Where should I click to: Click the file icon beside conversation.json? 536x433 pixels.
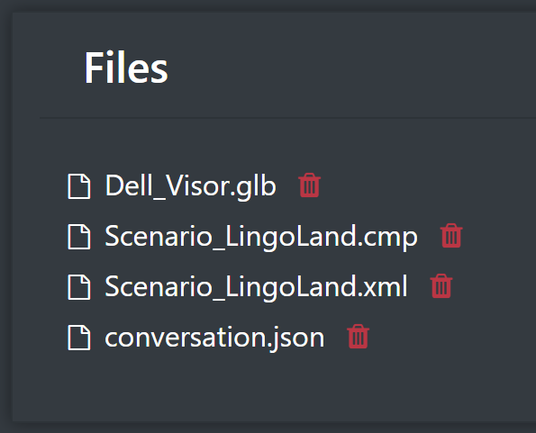click(x=79, y=338)
